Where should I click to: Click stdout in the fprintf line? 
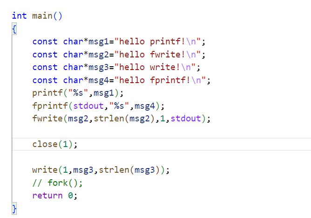pos(88,106)
